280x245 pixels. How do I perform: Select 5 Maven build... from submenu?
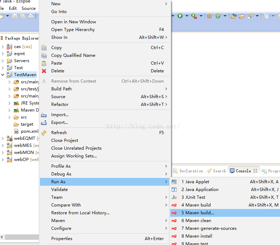point(225,213)
